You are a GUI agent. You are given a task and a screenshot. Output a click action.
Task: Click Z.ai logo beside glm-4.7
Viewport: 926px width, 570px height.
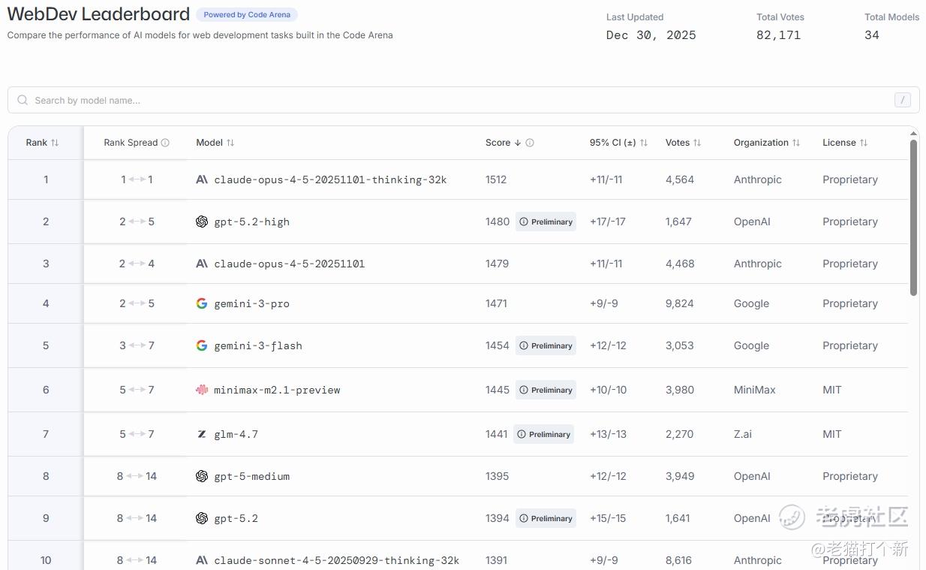[x=202, y=434]
